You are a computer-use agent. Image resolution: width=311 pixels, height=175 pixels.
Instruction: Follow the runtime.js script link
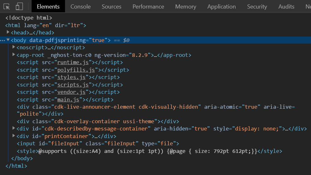pyautogui.click(x=73, y=63)
